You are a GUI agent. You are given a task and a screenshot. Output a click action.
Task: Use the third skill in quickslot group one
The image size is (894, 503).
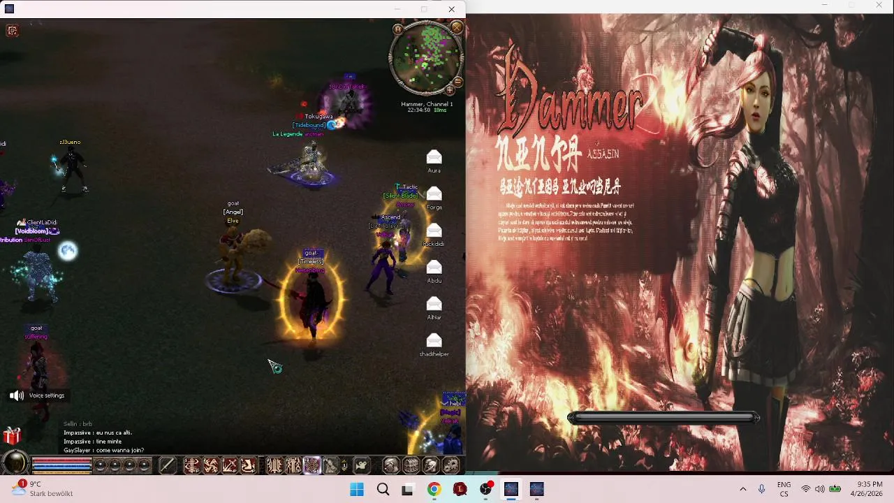pos(229,465)
